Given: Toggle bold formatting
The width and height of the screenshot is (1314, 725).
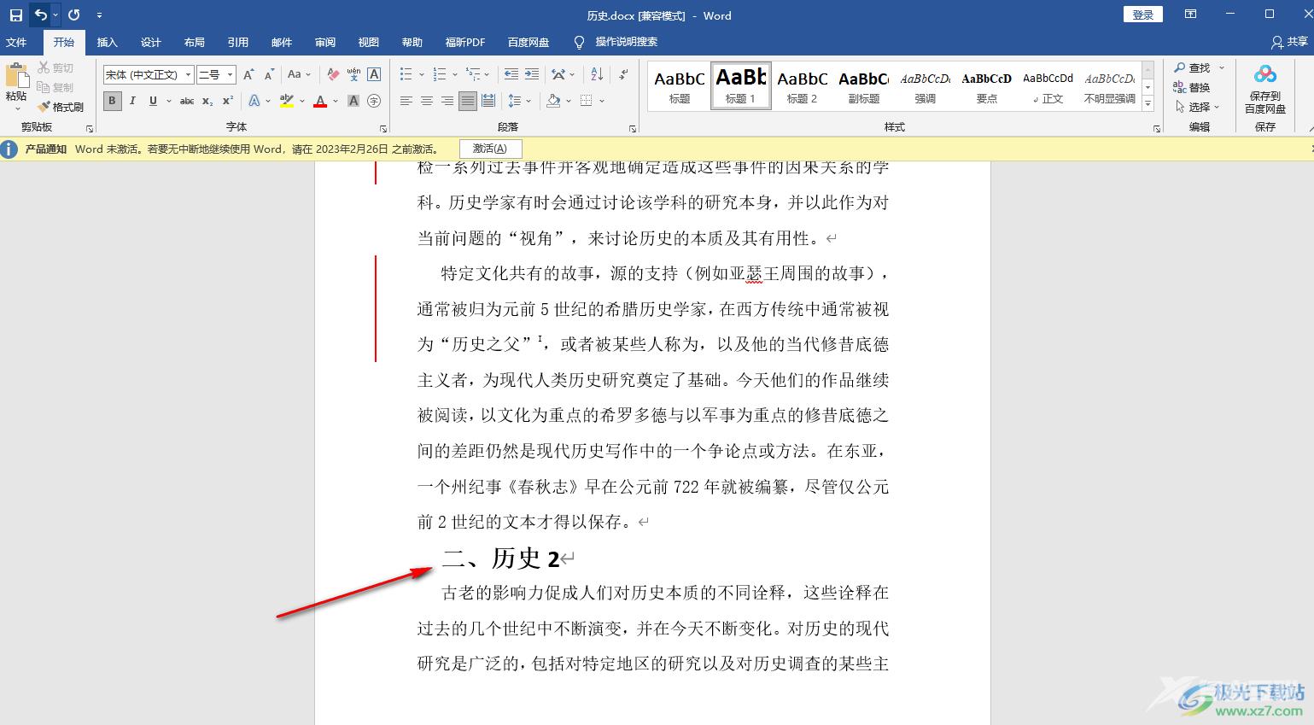Looking at the screenshot, I should [x=112, y=101].
